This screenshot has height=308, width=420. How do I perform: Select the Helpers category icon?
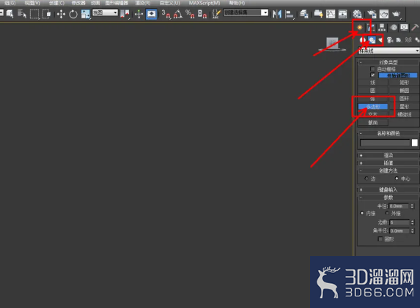(x=399, y=40)
